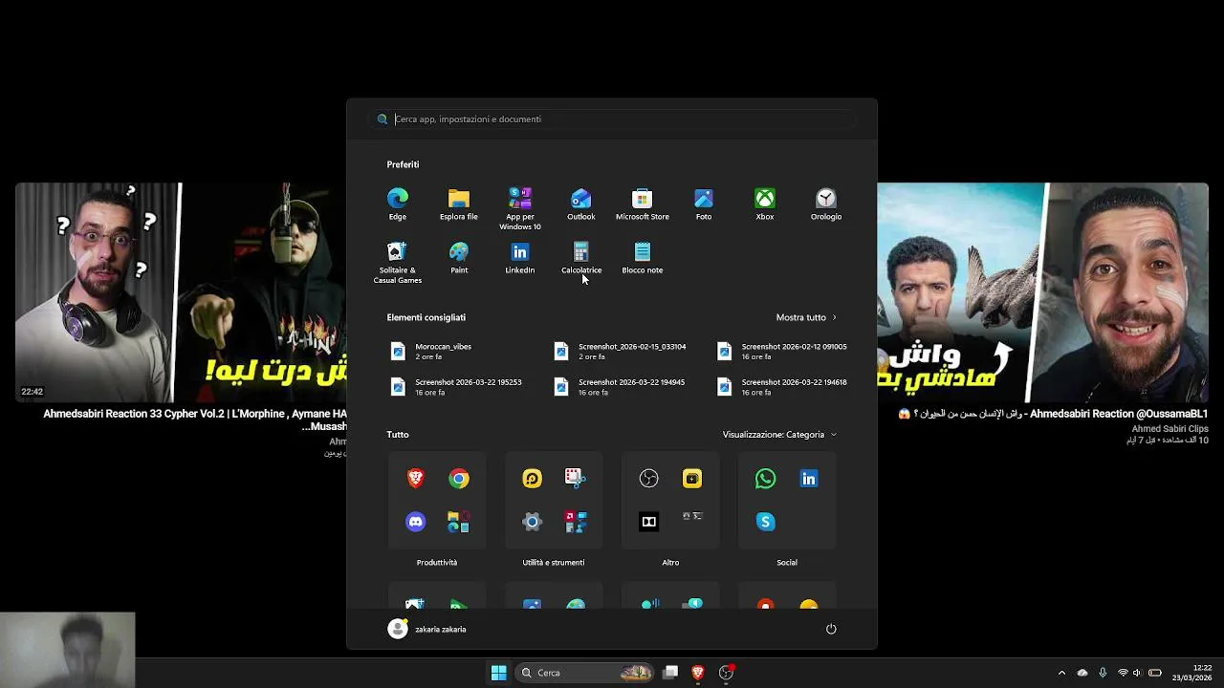This screenshot has width=1224, height=688.
Task: Focus the Cerca app search field
Action: tap(612, 119)
